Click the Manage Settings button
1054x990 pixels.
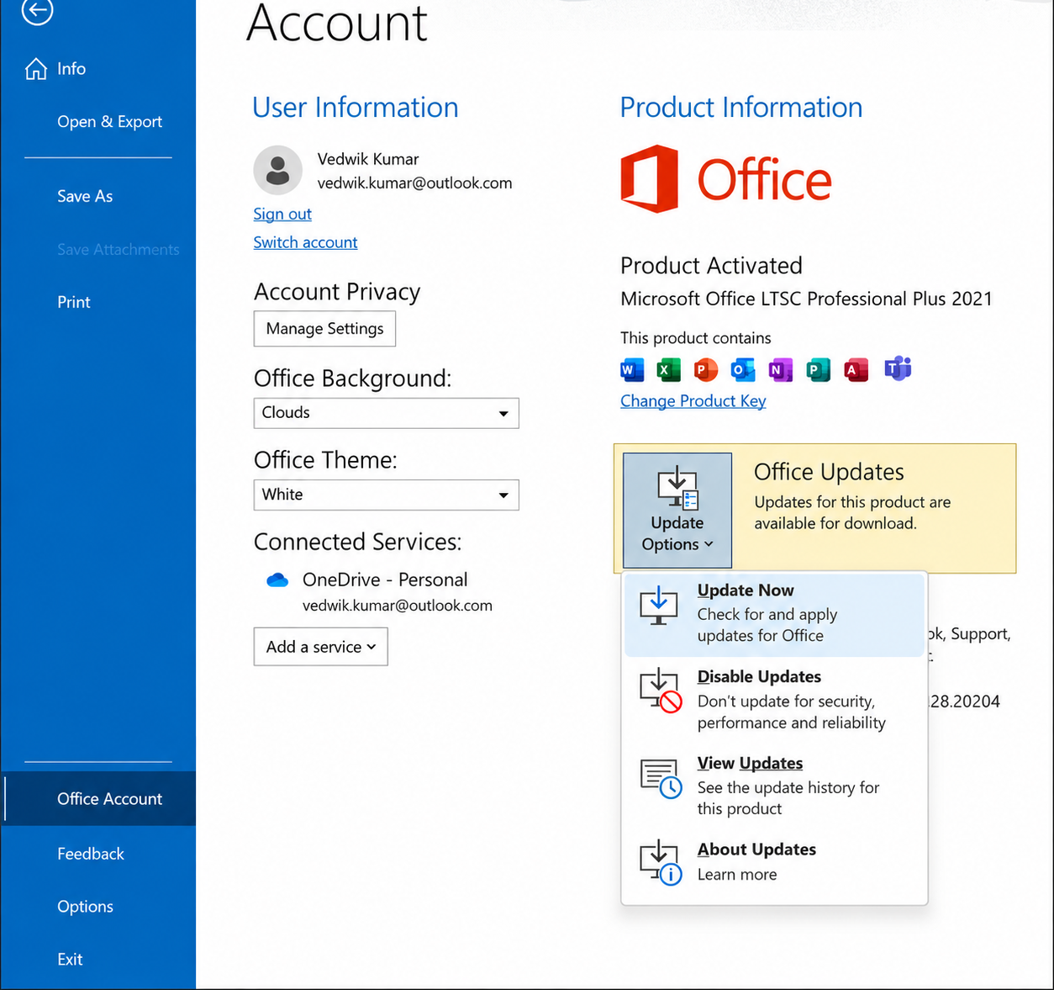pyautogui.click(x=324, y=329)
